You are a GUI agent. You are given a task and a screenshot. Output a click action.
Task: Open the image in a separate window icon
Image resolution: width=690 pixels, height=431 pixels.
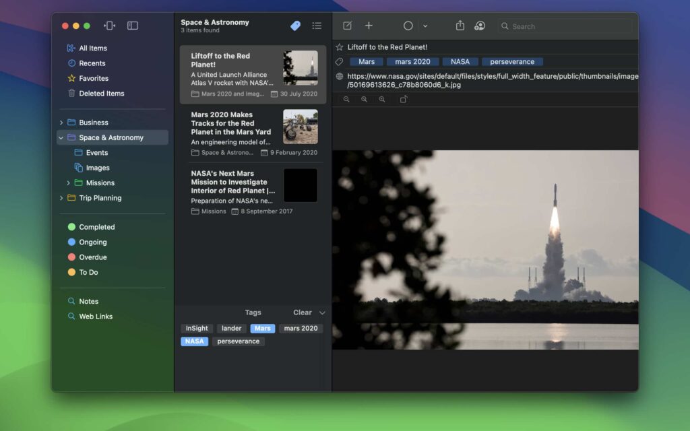coord(402,98)
